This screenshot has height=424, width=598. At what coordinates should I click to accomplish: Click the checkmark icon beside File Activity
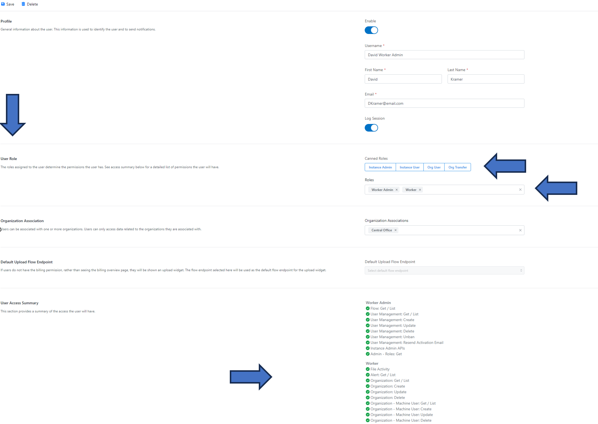point(368,369)
